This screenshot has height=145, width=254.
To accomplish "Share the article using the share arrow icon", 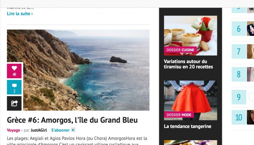I will [x=14, y=103].
